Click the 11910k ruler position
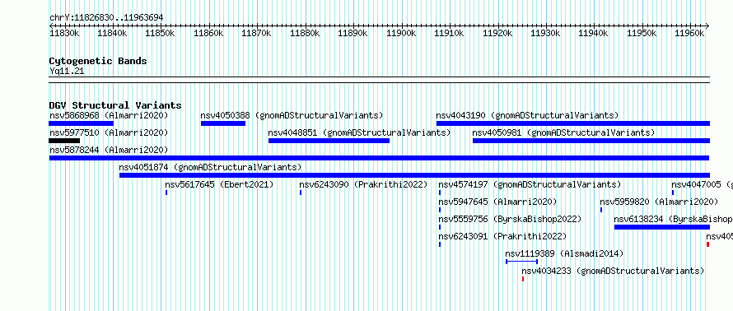This screenshot has height=311, width=733. (x=450, y=33)
